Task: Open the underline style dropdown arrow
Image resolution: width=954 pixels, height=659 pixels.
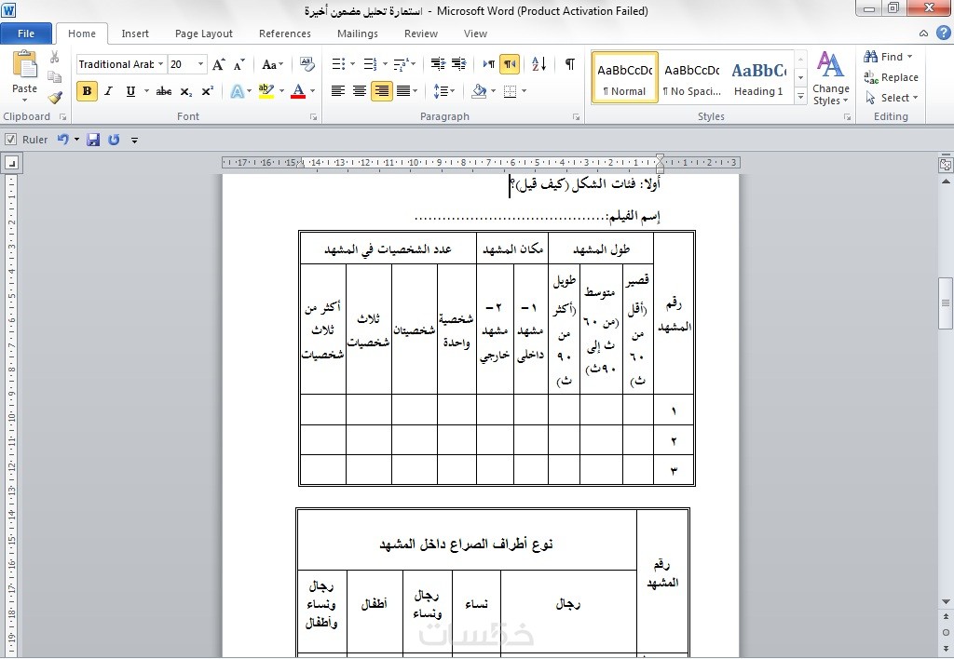Action: tap(146, 91)
